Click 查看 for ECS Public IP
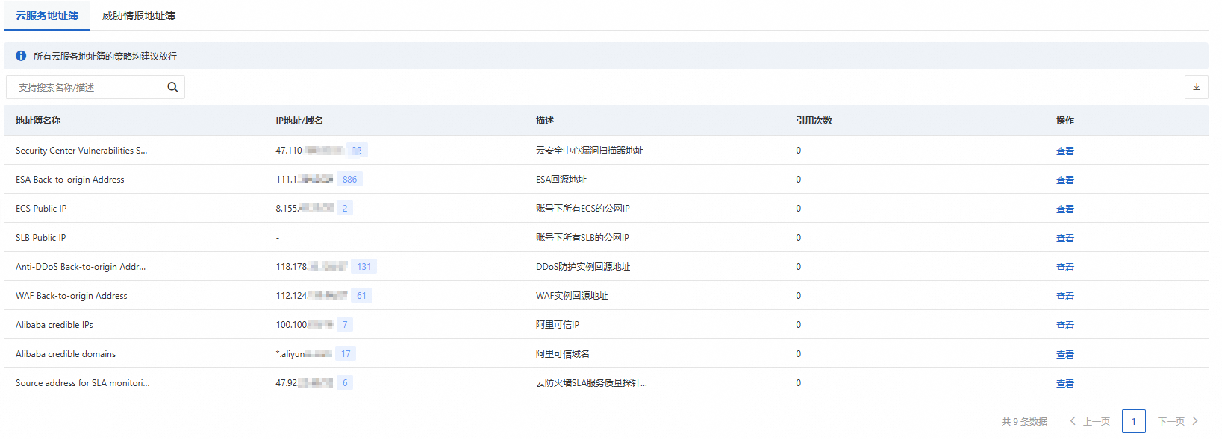The image size is (1222, 439). click(x=1064, y=209)
